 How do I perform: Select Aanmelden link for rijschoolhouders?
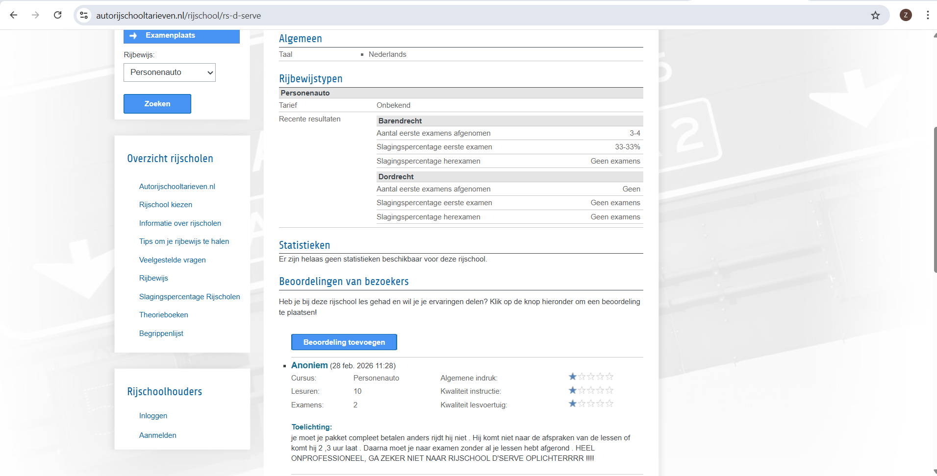[157, 435]
